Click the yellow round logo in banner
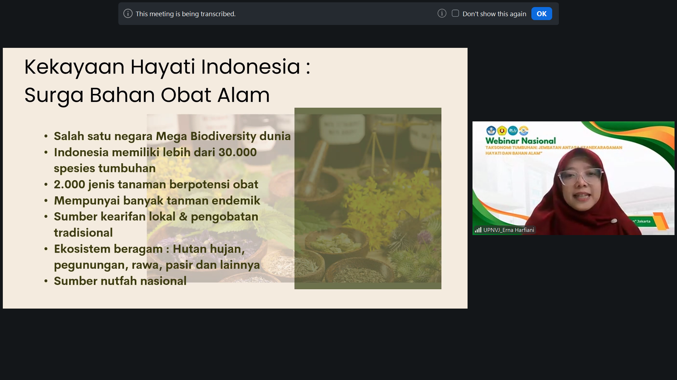This screenshot has width=677, height=380. pyautogui.click(x=502, y=131)
